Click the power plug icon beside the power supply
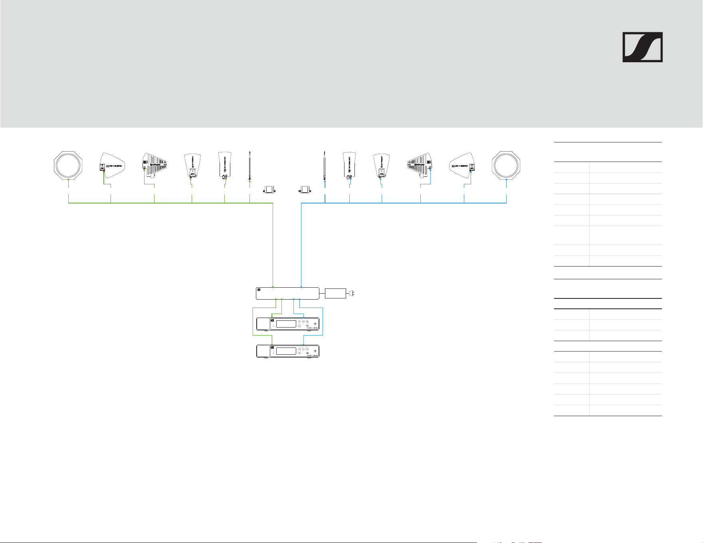This screenshot has height=543, width=703. click(352, 293)
